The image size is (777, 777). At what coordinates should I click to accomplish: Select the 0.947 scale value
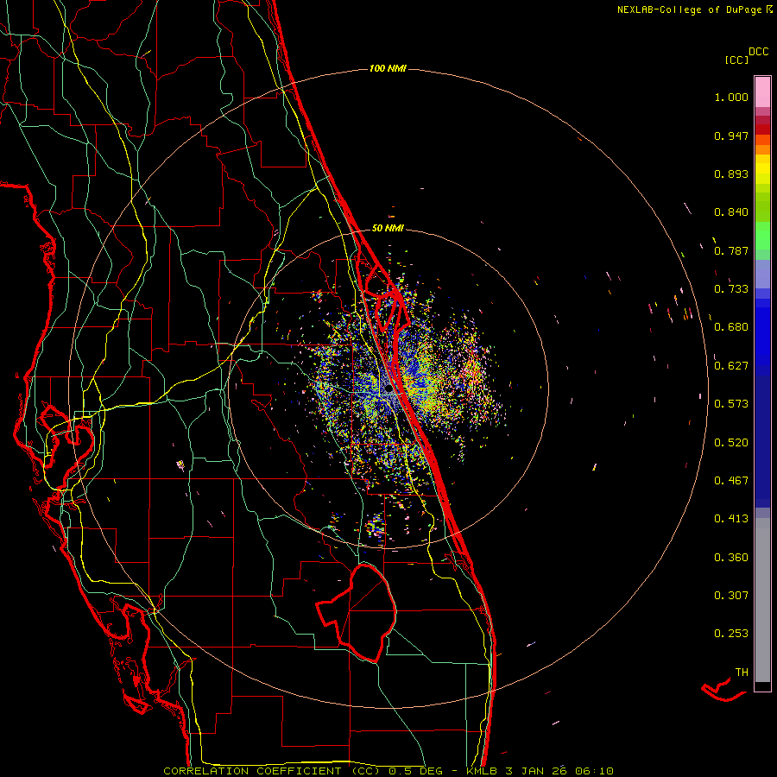pyautogui.click(x=731, y=136)
